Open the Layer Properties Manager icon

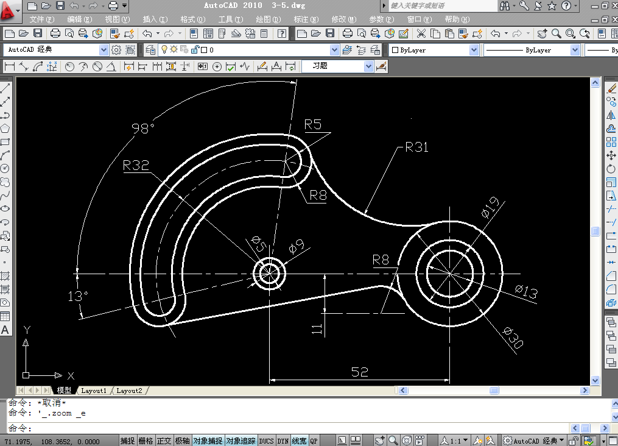[150, 50]
